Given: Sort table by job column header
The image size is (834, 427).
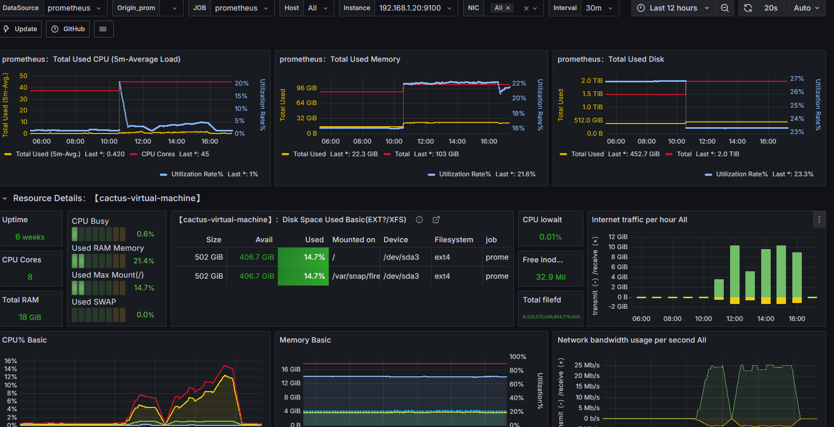Looking at the screenshot, I should 491,240.
